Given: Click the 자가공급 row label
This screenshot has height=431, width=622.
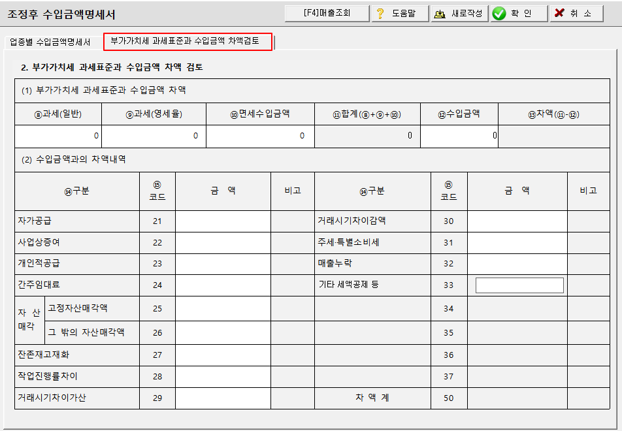Looking at the screenshot, I should click(35, 221).
